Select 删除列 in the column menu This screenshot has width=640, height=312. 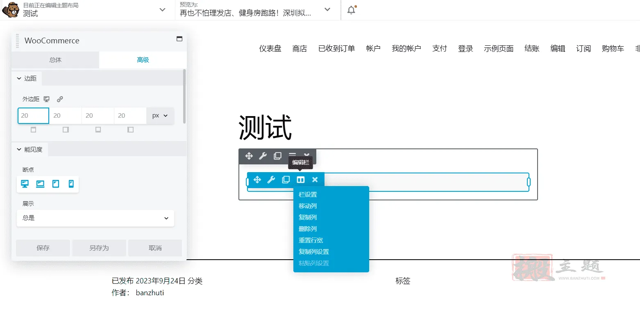pyautogui.click(x=308, y=229)
